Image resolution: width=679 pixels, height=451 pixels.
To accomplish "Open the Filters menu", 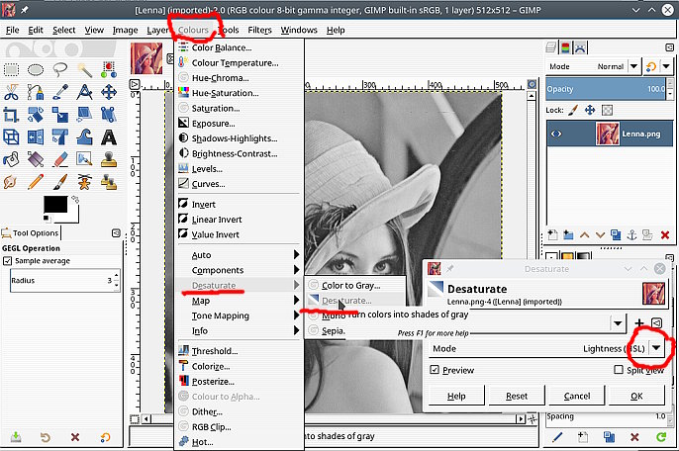I will pos(259,30).
